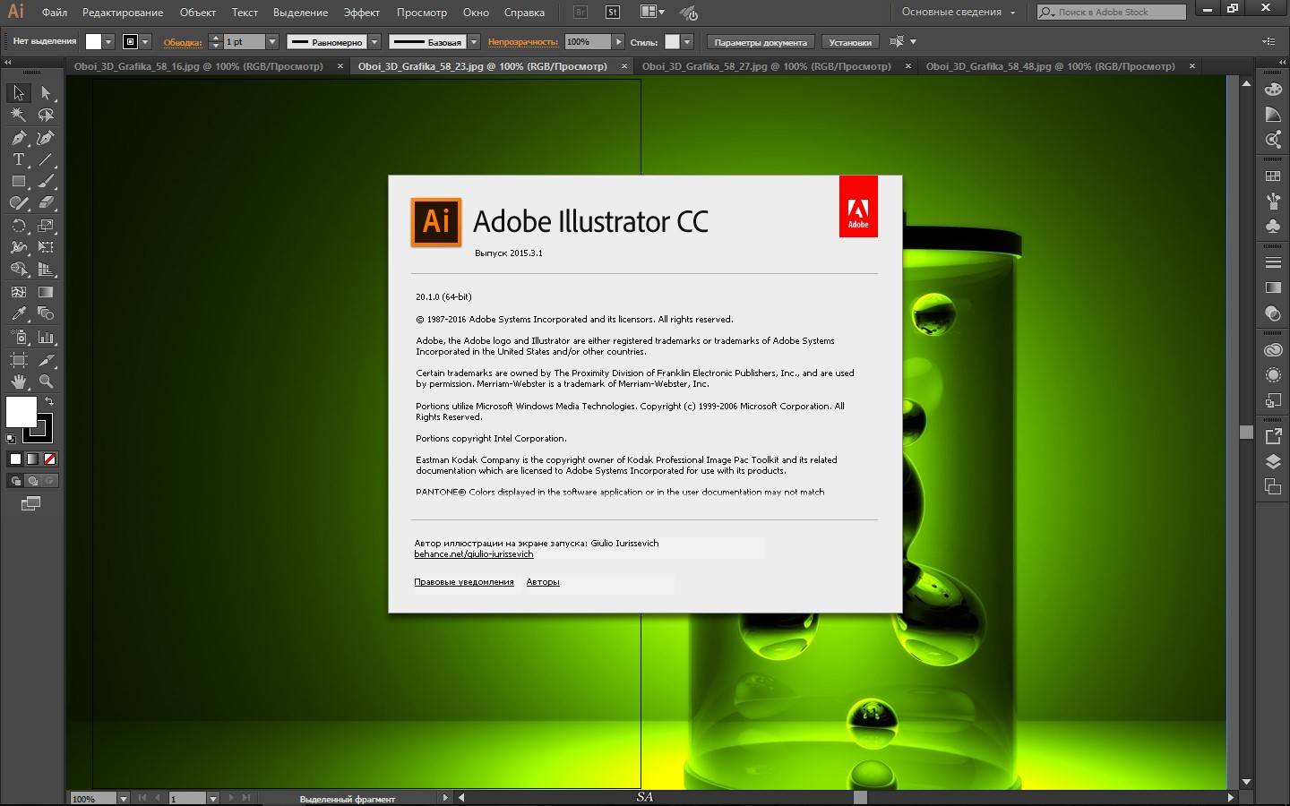Open the Стиль graphic style dropdown
Screen dimensions: 1290x806
[687, 42]
